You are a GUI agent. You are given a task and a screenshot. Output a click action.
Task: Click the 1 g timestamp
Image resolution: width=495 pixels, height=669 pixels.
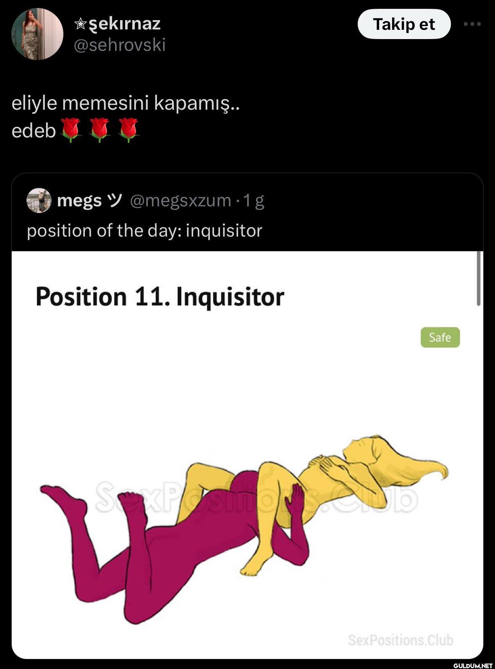pos(254,200)
